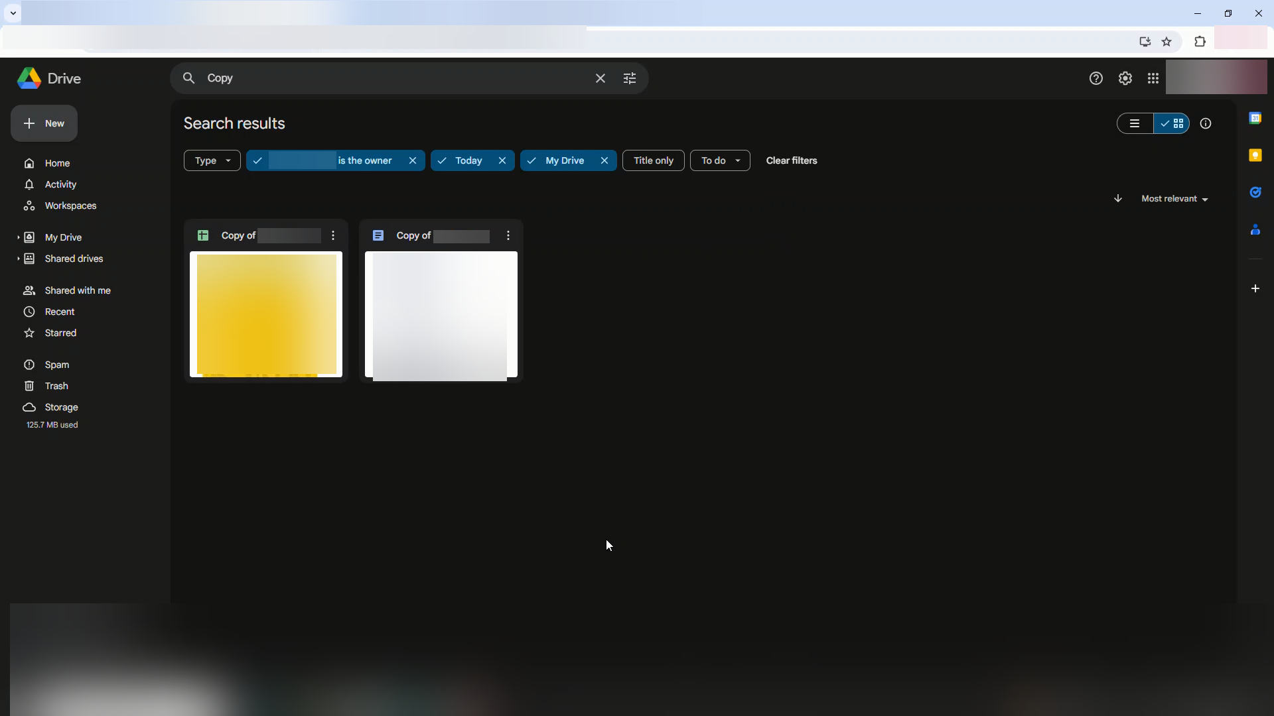
Task: Open the Trash section
Action: pos(56,386)
